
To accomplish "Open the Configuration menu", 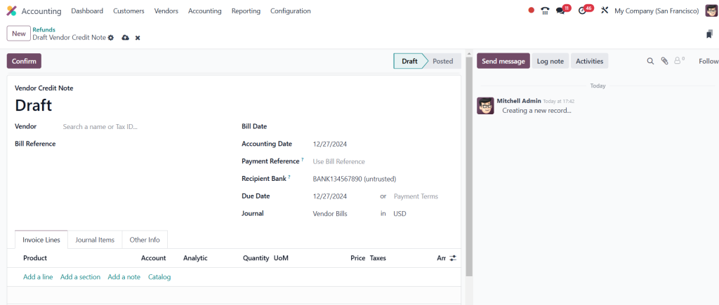I will pos(290,11).
